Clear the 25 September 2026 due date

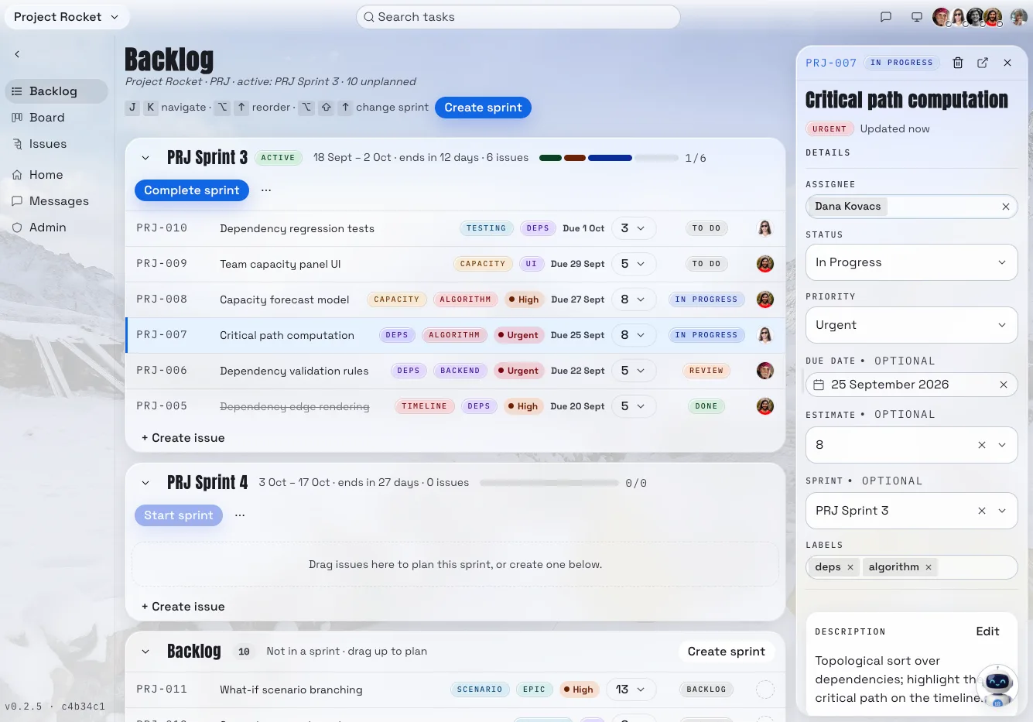1004,385
